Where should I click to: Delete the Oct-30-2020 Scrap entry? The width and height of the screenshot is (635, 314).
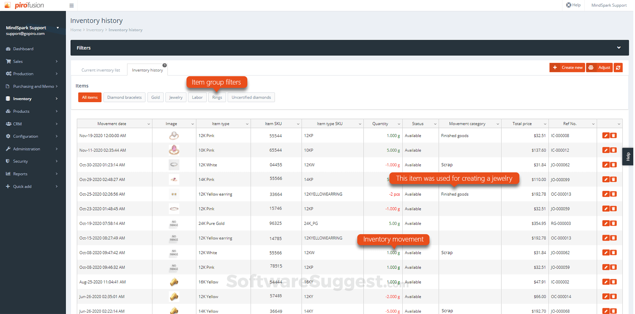point(614,165)
